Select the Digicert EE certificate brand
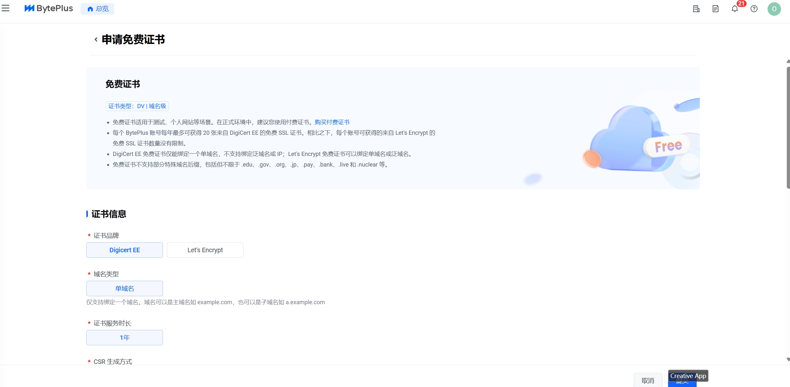 [x=125, y=250]
